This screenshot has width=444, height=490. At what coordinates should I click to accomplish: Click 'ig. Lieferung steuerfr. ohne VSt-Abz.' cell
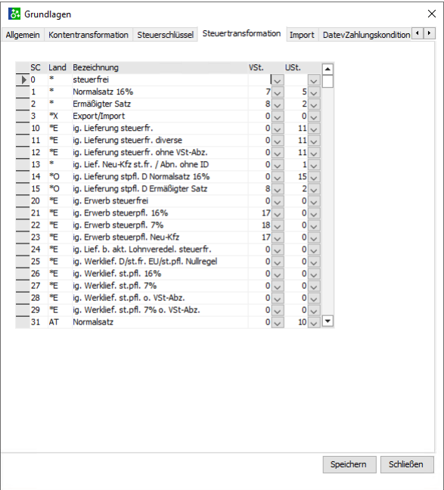pos(160,153)
